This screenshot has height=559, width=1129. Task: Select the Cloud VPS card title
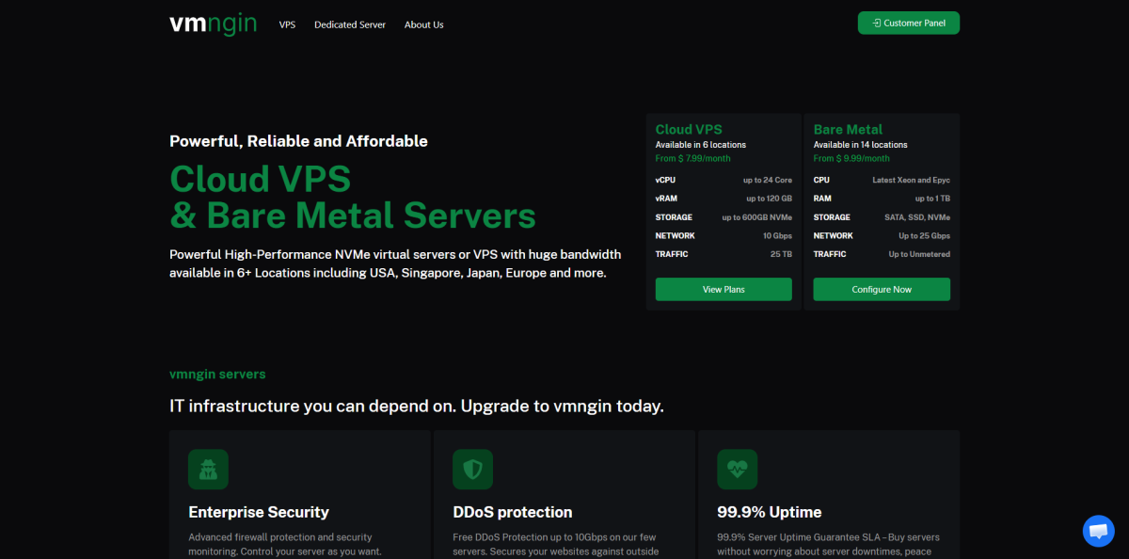coord(689,130)
